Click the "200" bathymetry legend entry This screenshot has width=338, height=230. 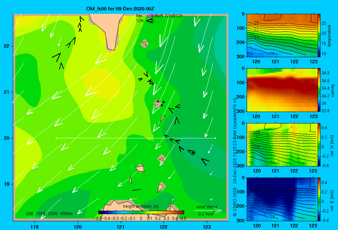[29, 214]
